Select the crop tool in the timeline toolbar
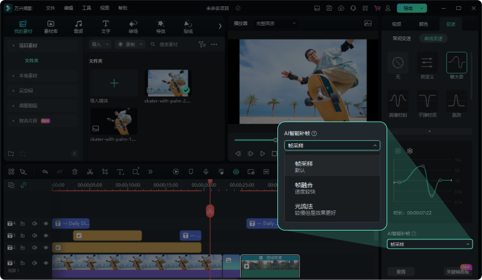This screenshot has width=482, height=280. pos(105,172)
